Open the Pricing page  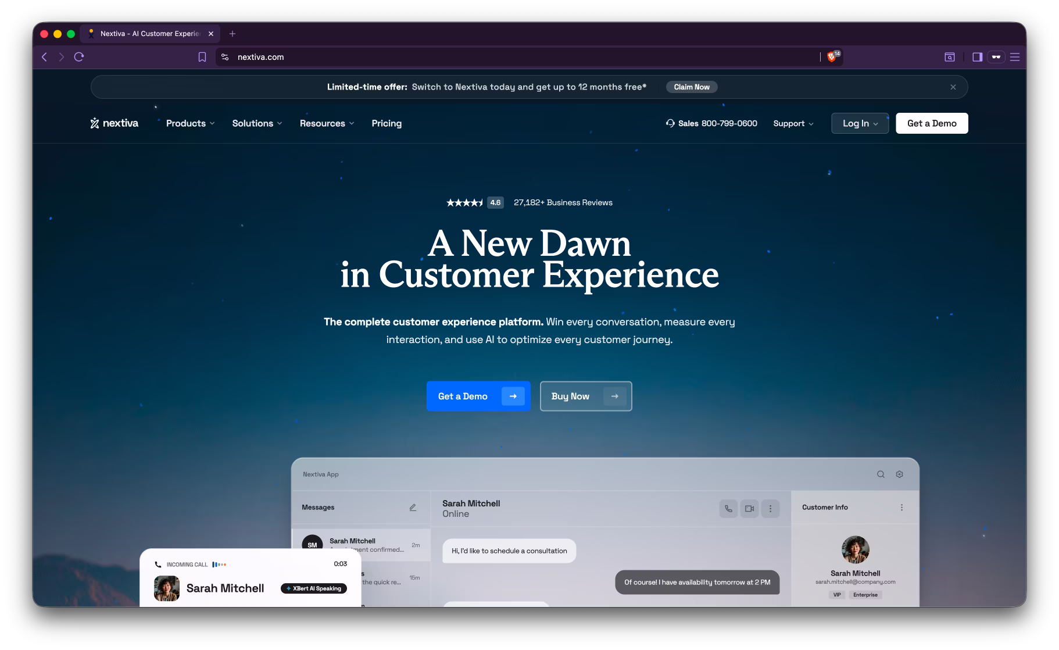pos(387,123)
